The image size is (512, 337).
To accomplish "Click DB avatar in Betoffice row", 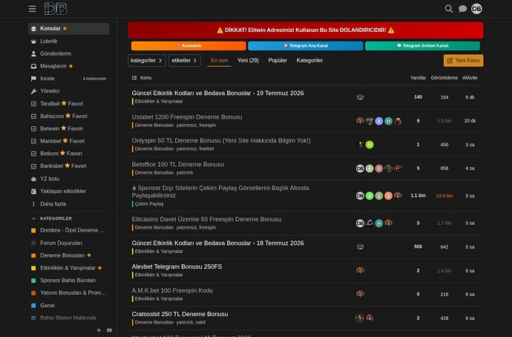I will coord(360,168).
